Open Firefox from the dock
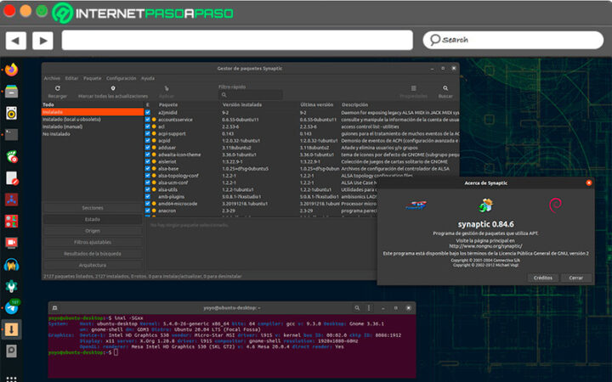This screenshot has height=382, width=612. (x=11, y=70)
